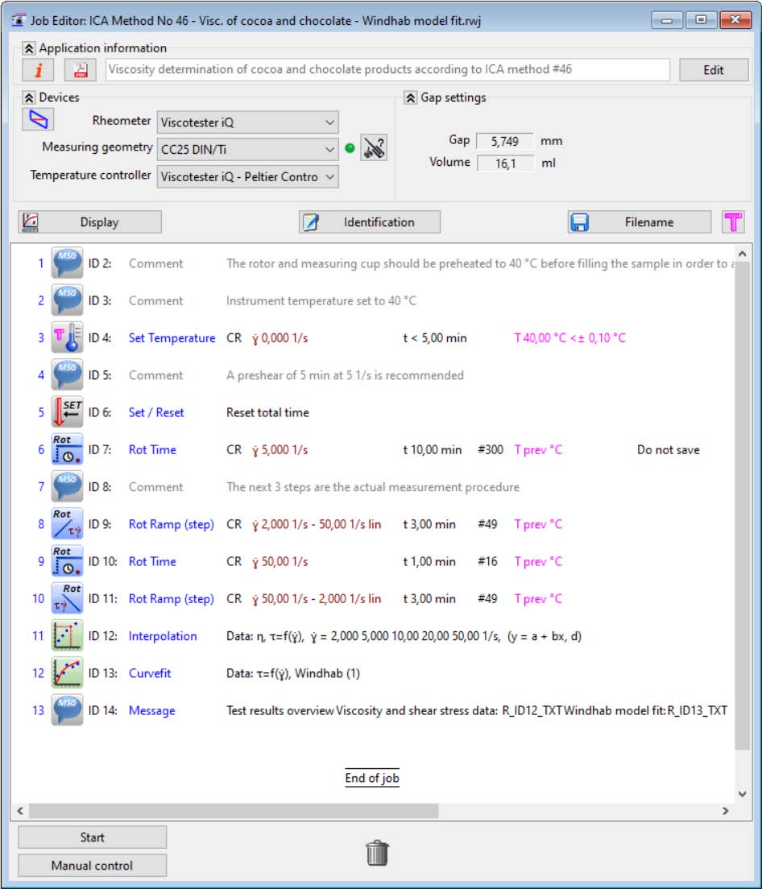Click the measuring geometry help icon
This screenshot has height=889, width=762.
click(x=373, y=148)
